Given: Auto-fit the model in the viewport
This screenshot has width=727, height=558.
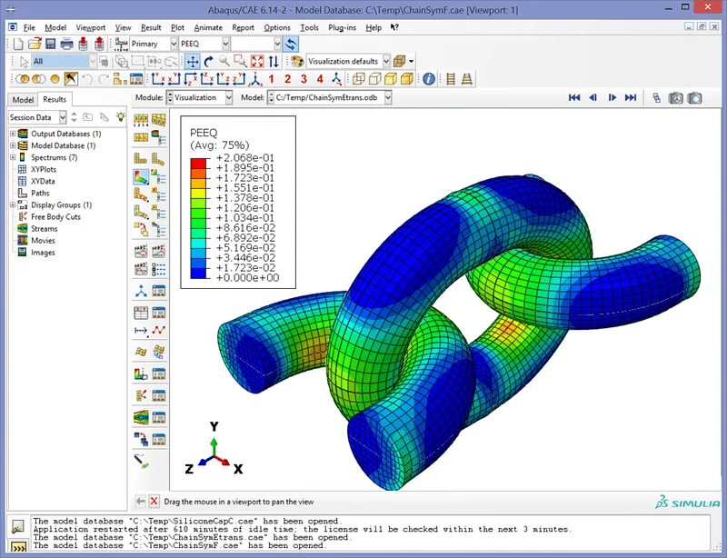Looking at the screenshot, I should [x=255, y=62].
